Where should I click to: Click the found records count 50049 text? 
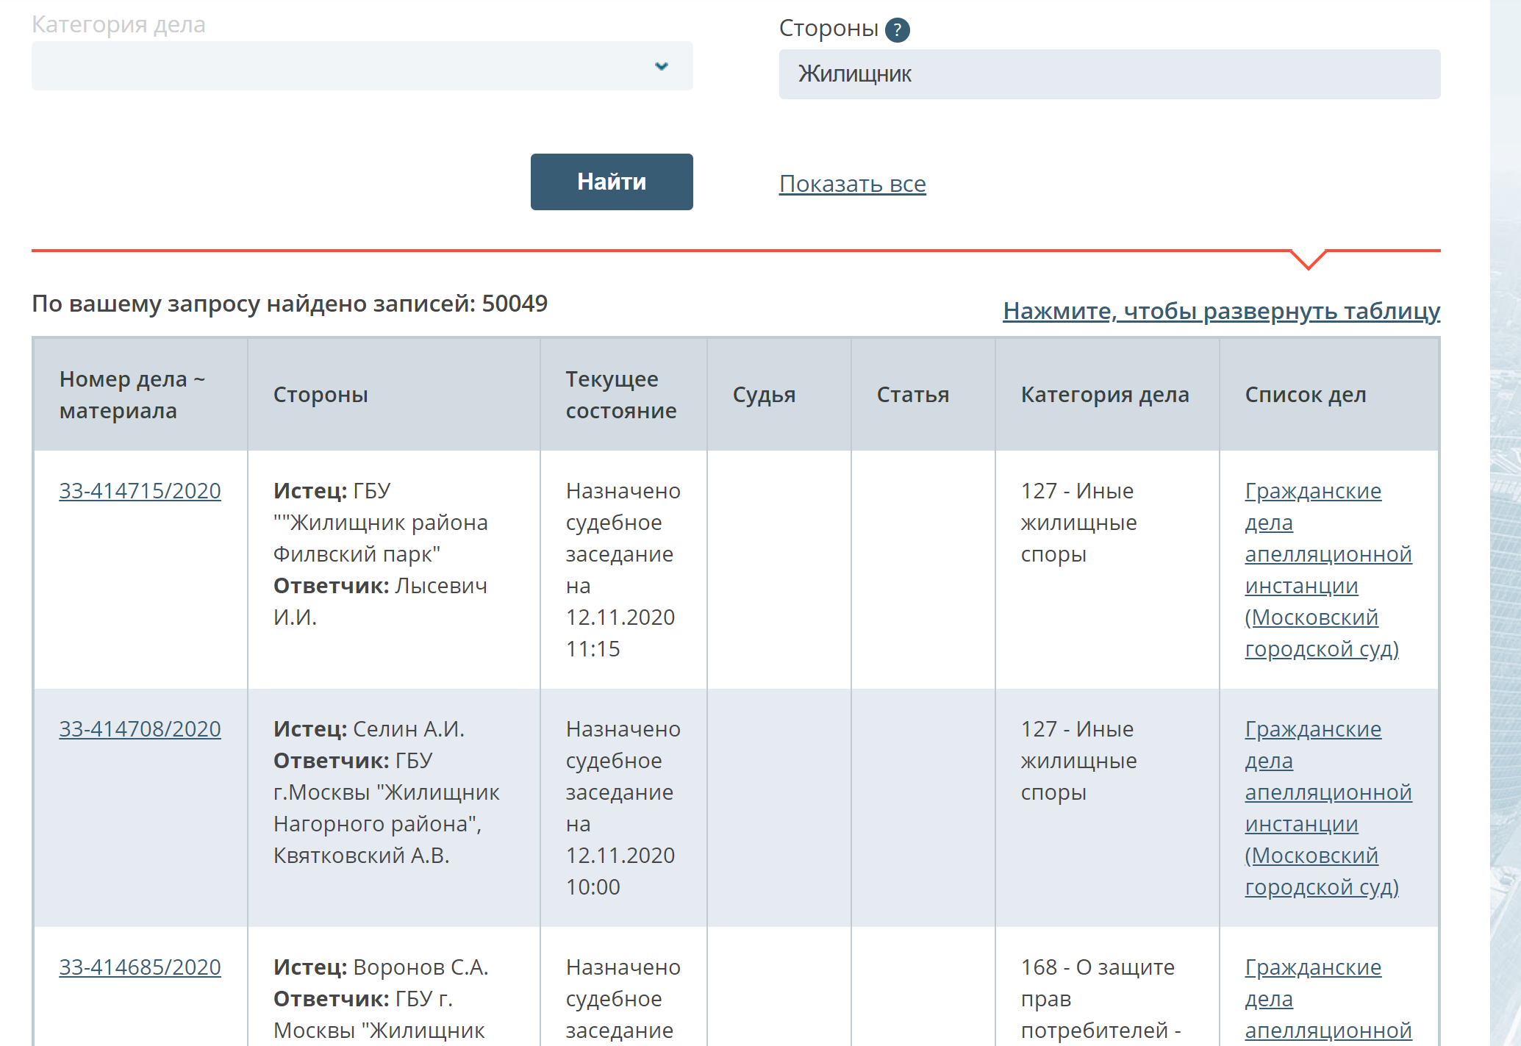(290, 304)
